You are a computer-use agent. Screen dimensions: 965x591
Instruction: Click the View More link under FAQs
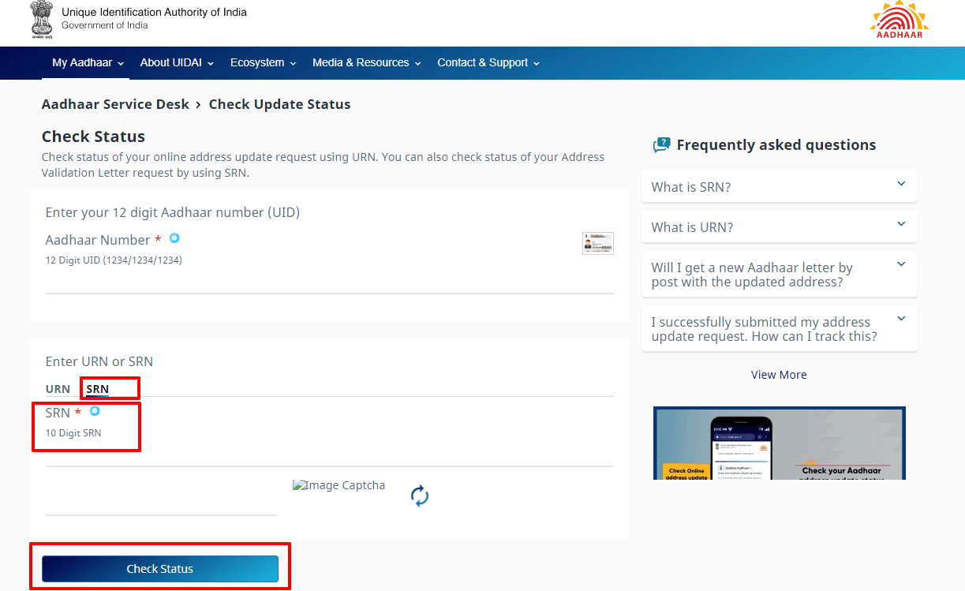[779, 375]
